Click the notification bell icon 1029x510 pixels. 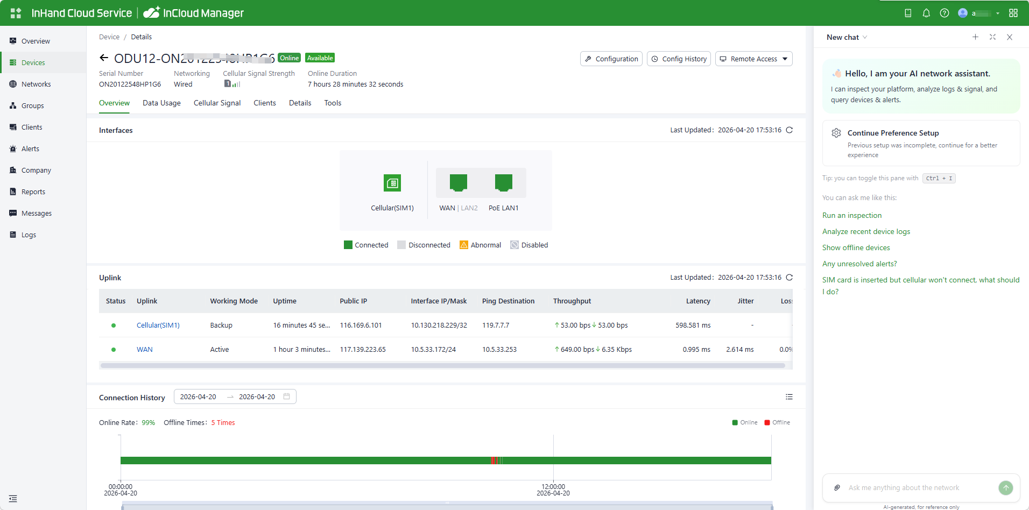coord(926,13)
